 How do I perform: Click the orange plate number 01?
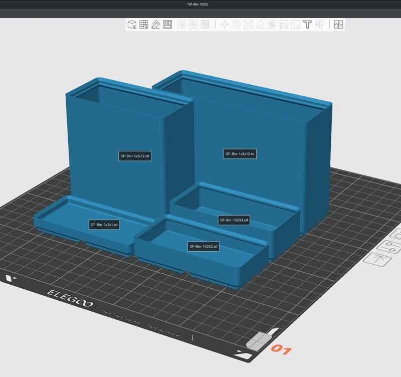tap(281, 349)
